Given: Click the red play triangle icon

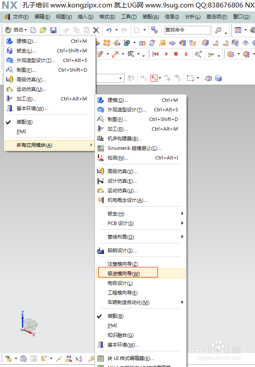Looking at the screenshot, I should pyautogui.click(x=166, y=54).
